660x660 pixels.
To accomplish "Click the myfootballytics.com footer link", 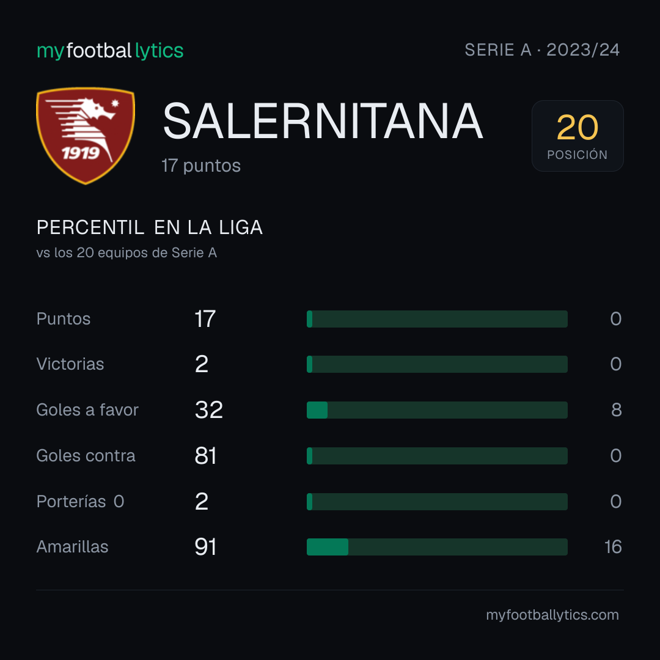I will (552, 615).
